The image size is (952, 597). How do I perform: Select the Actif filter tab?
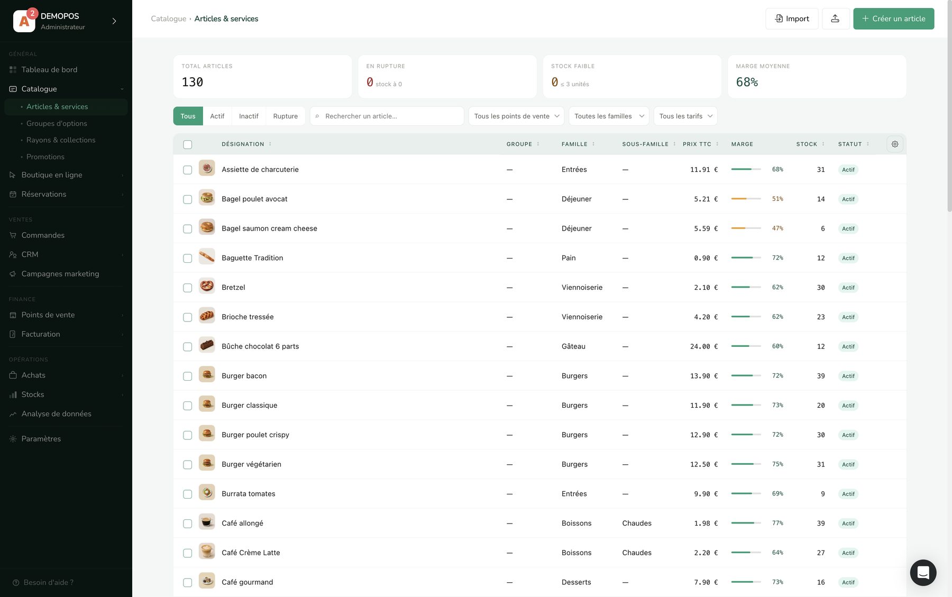coord(217,116)
